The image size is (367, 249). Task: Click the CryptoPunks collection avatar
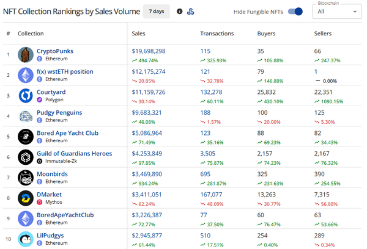(x=26, y=55)
